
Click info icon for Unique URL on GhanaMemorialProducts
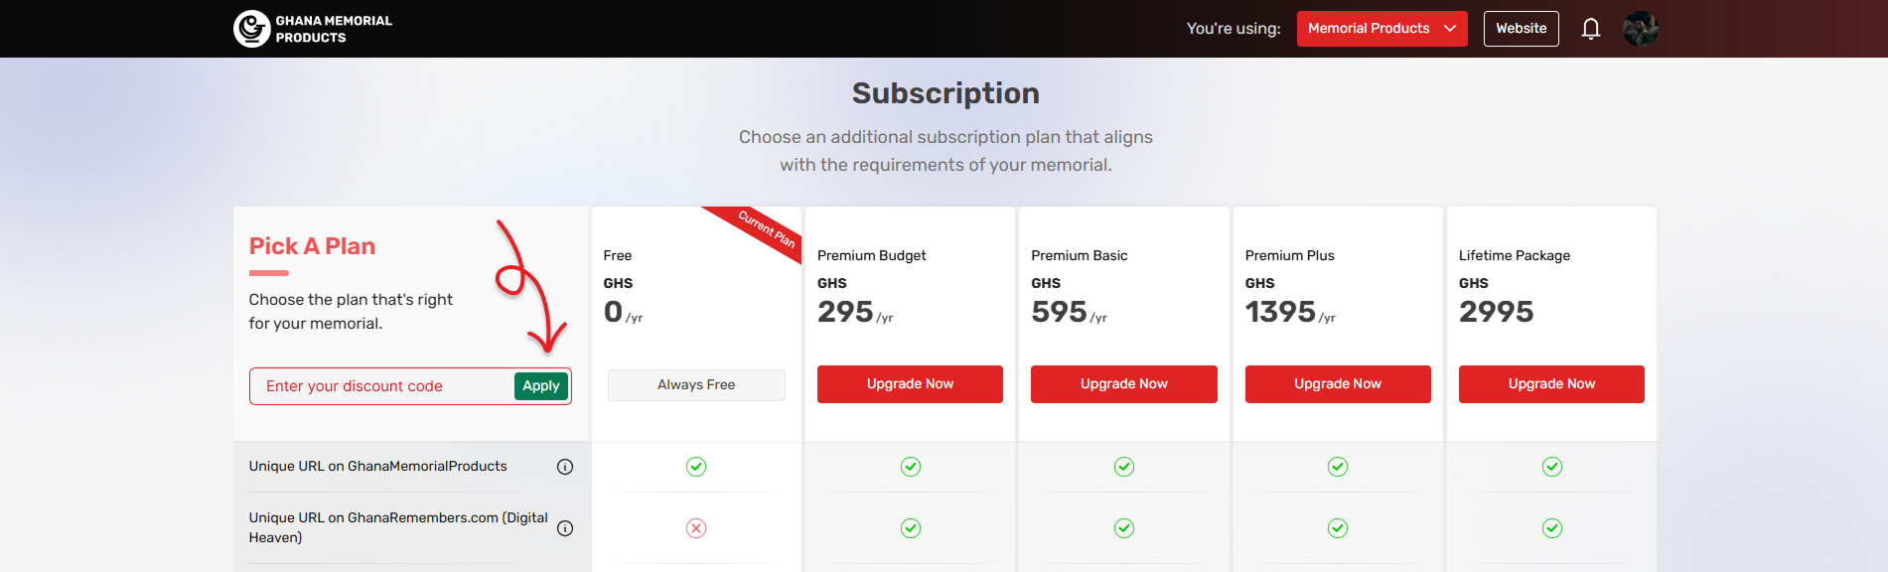click(565, 467)
